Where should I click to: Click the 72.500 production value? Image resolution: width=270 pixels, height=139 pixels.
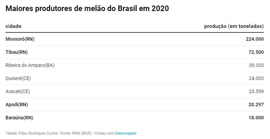click(x=256, y=52)
